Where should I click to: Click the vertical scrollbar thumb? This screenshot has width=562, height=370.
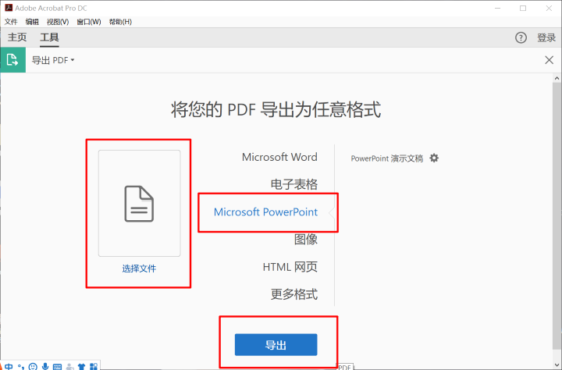pyautogui.click(x=557, y=215)
